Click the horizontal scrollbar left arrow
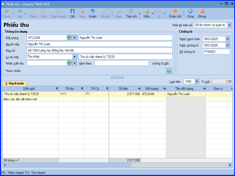 click(x=5, y=165)
